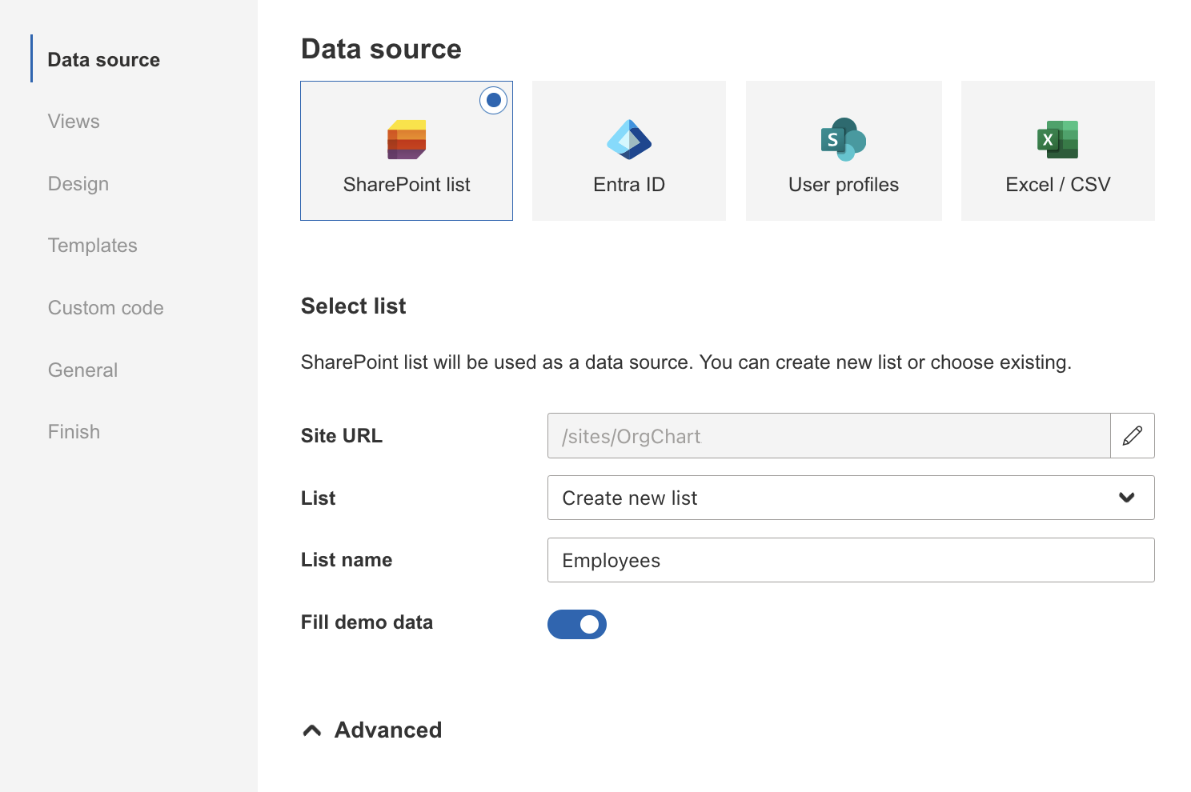
Task: Click the colorful SharePoint list stack icon
Action: pos(406,138)
